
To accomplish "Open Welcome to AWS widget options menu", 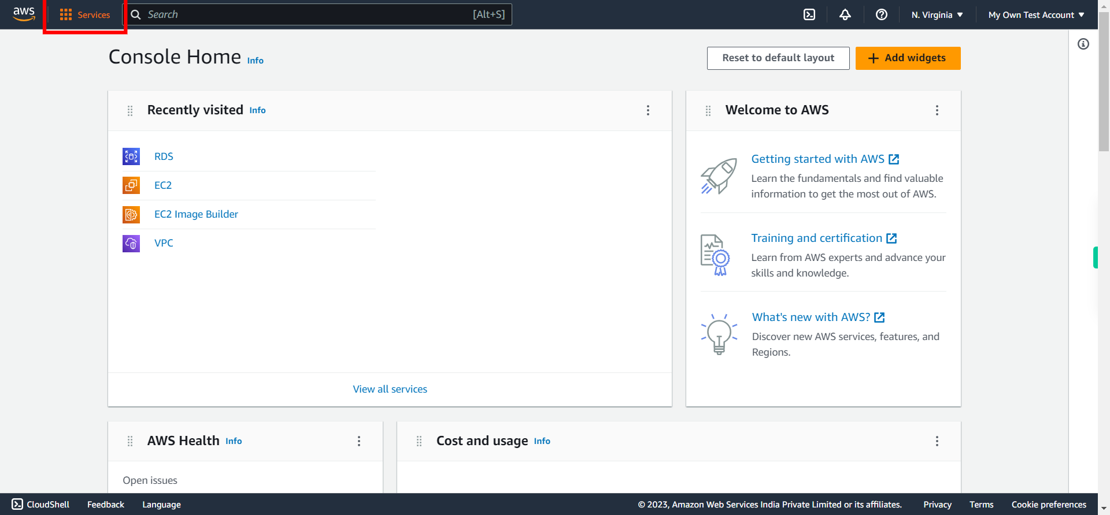I will (x=937, y=110).
